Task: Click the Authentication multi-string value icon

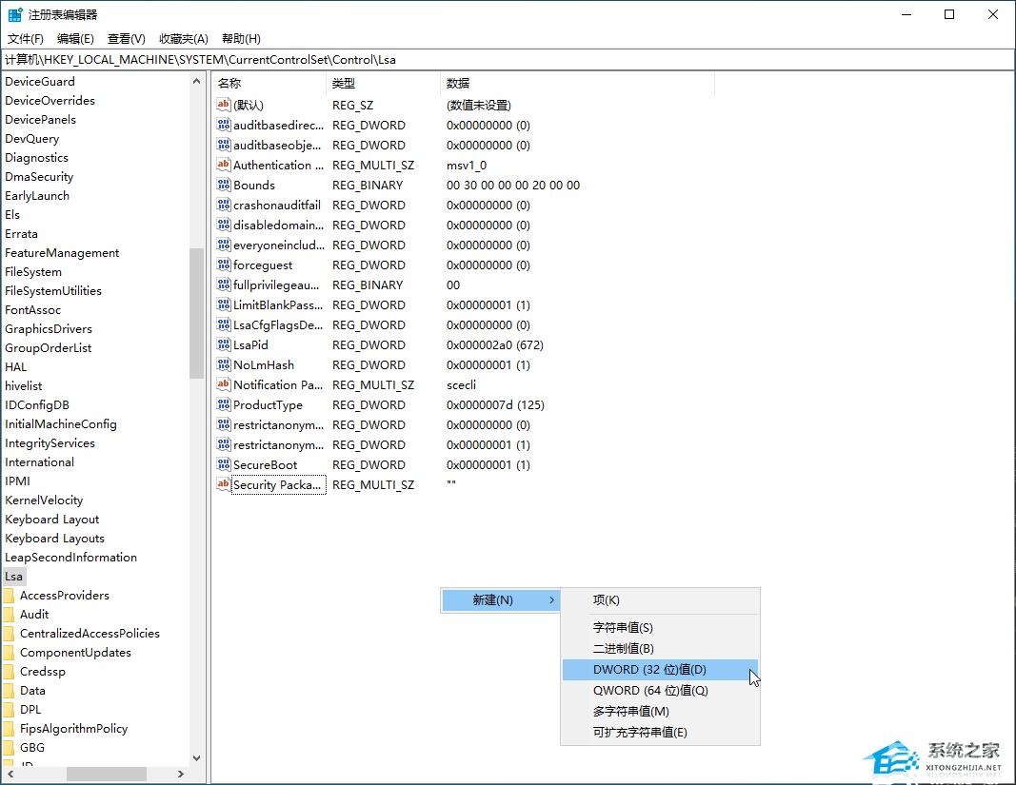Action: tap(224, 166)
